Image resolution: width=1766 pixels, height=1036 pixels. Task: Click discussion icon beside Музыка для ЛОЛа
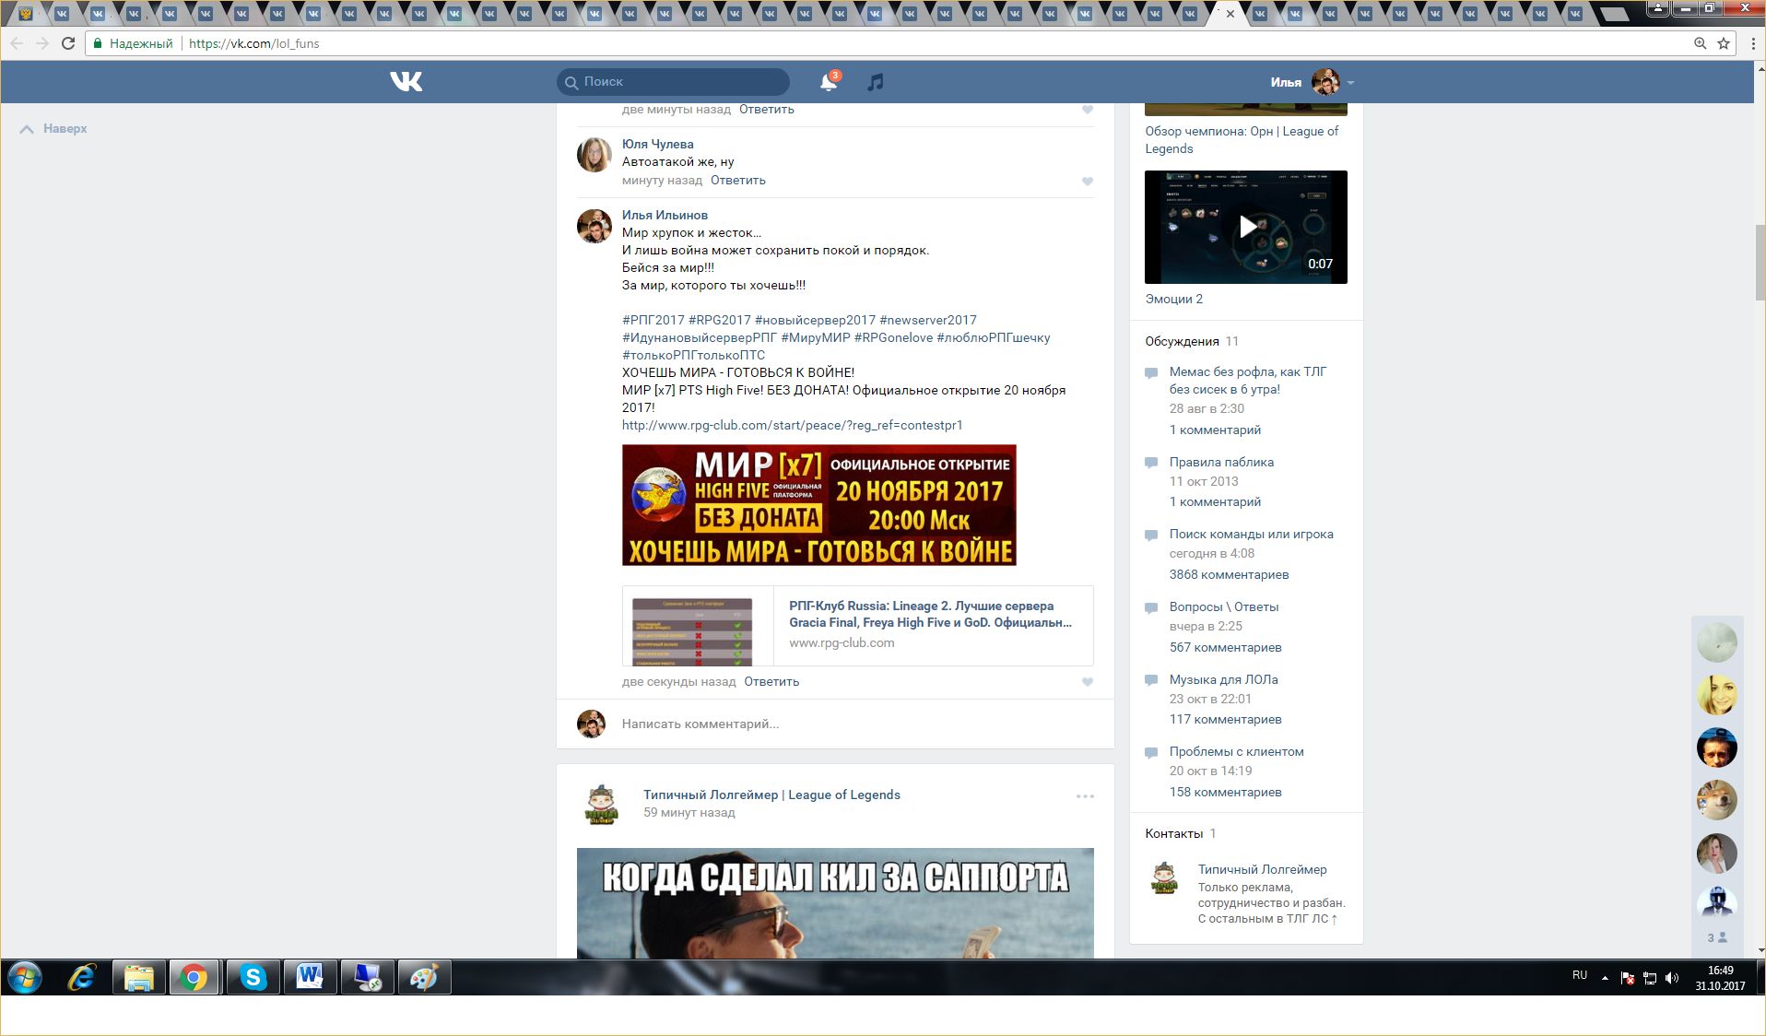[x=1151, y=680]
